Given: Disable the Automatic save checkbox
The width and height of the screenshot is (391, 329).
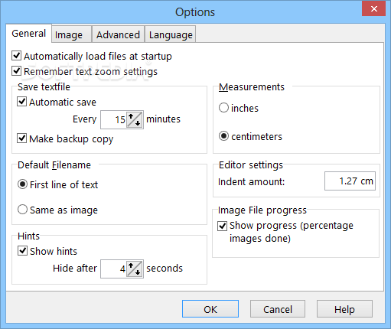Looking at the screenshot, I should click(22, 102).
